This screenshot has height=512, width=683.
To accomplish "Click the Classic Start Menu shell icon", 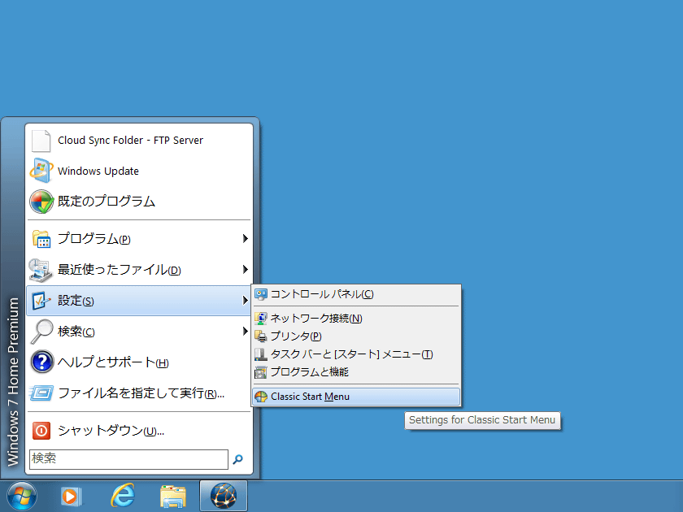I will (x=261, y=397).
